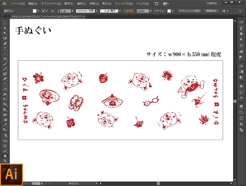Select the Mesh tool

point(5,115)
